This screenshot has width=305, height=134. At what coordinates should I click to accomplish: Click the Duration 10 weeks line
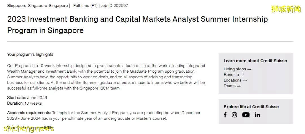[24, 103]
